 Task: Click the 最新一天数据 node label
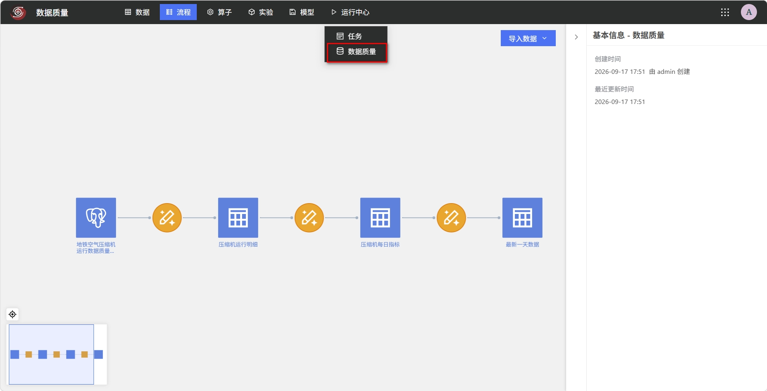point(522,244)
